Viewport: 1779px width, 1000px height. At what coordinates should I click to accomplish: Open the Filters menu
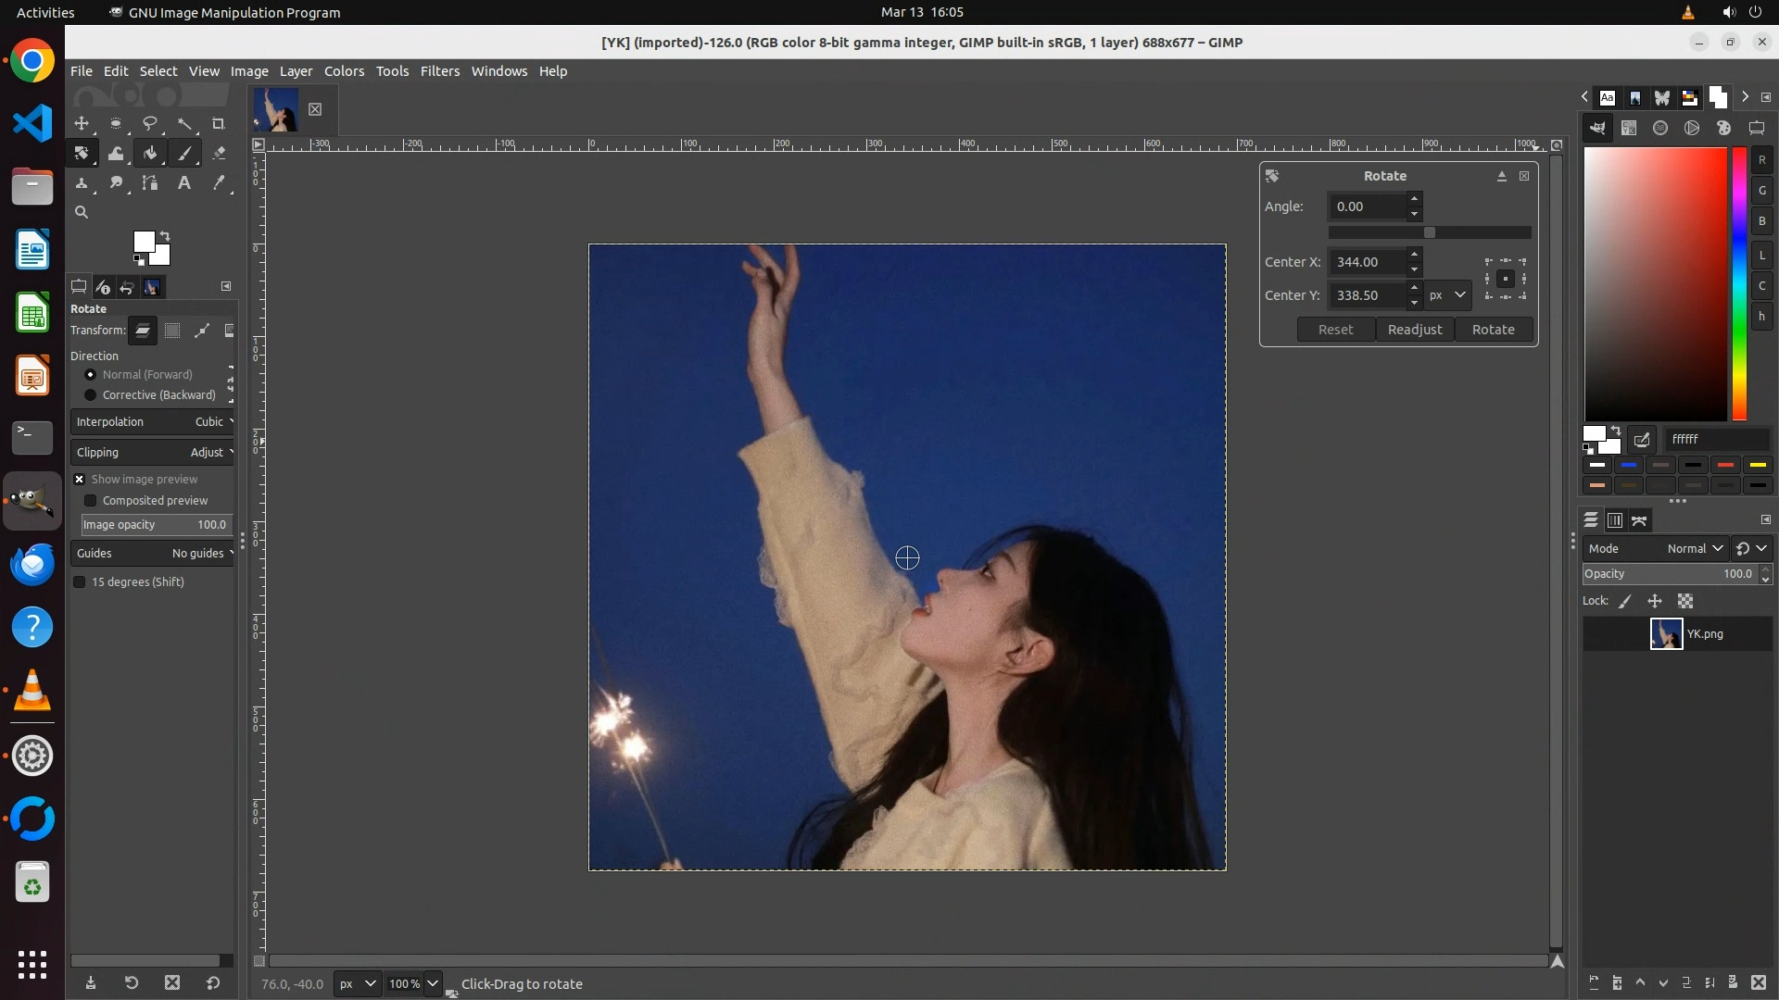click(439, 71)
